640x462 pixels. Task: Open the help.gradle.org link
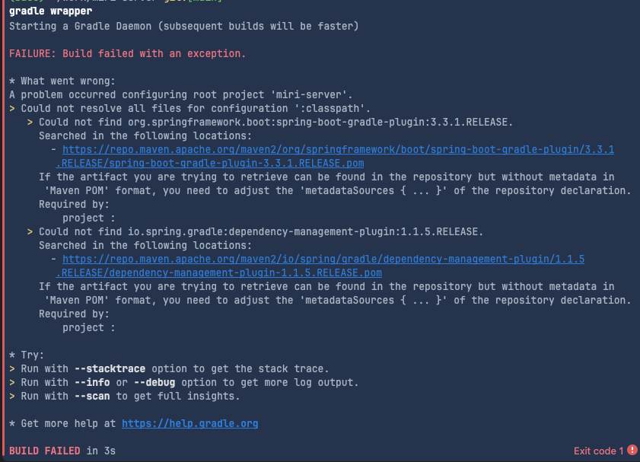pyautogui.click(x=189, y=424)
